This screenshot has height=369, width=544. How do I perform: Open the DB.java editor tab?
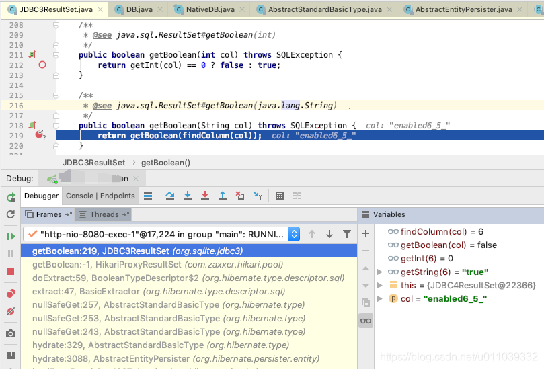pos(139,9)
